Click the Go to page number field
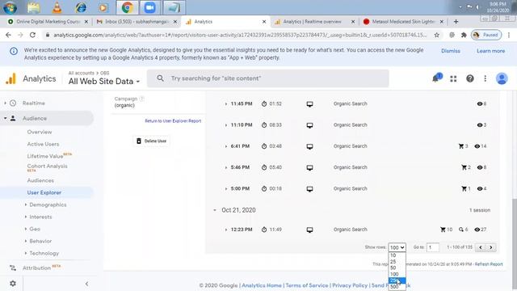Image resolution: width=517 pixels, height=291 pixels. click(433, 247)
